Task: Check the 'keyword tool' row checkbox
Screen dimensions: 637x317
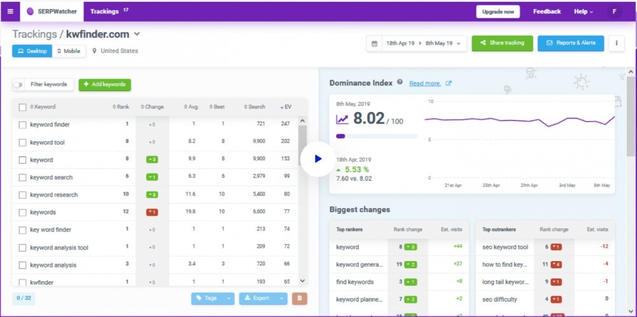Action: click(x=23, y=143)
